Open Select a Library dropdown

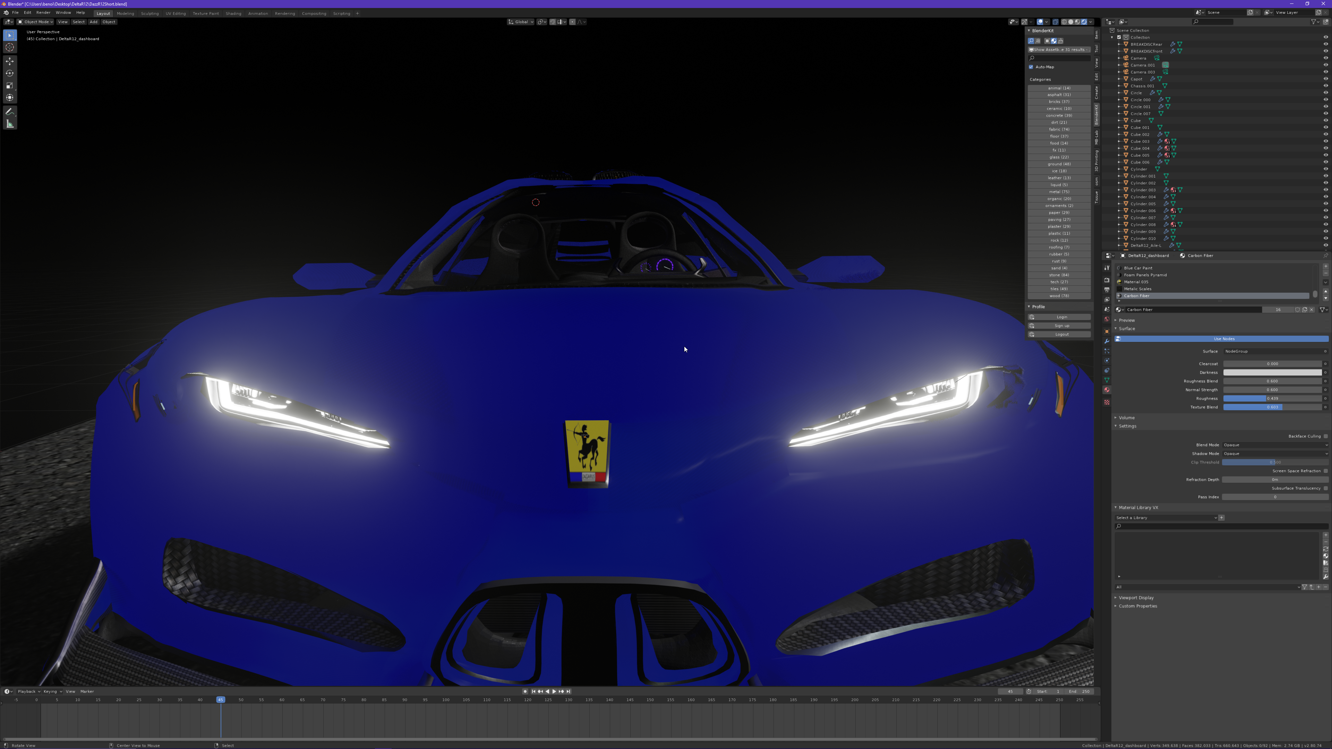coord(1166,517)
